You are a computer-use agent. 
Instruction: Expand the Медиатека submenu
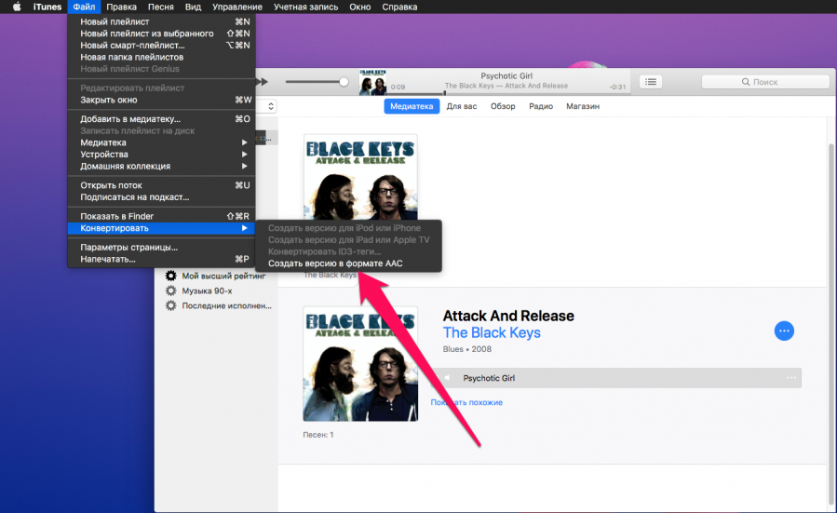(161, 142)
